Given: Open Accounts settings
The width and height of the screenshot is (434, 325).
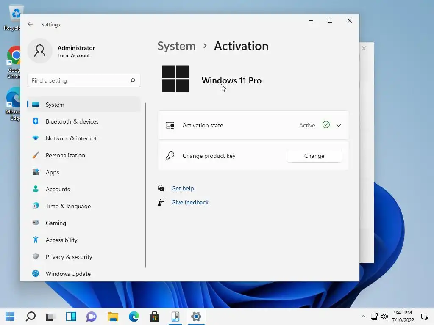Looking at the screenshot, I should [84, 189].
